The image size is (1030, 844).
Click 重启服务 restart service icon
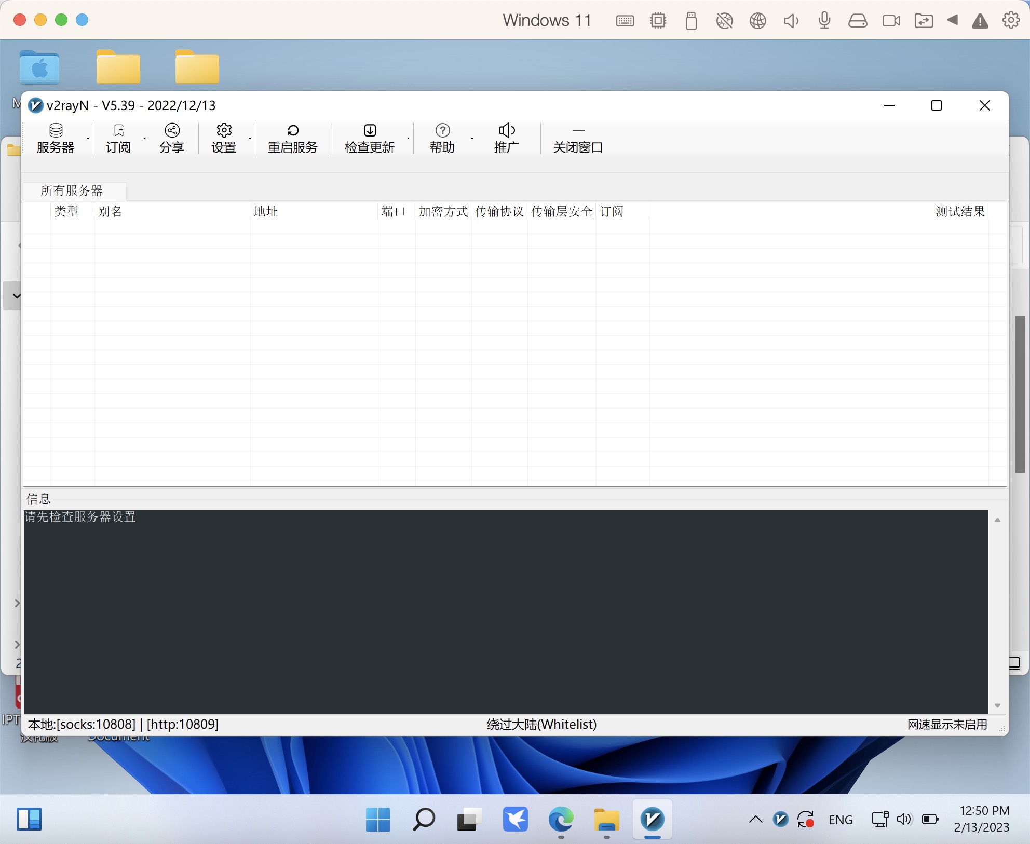(x=293, y=130)
